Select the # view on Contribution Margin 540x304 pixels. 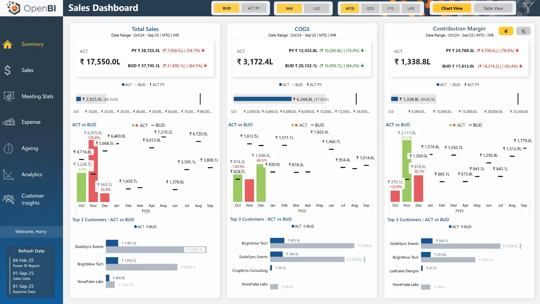pyautogui.click(x=506, y=31)
